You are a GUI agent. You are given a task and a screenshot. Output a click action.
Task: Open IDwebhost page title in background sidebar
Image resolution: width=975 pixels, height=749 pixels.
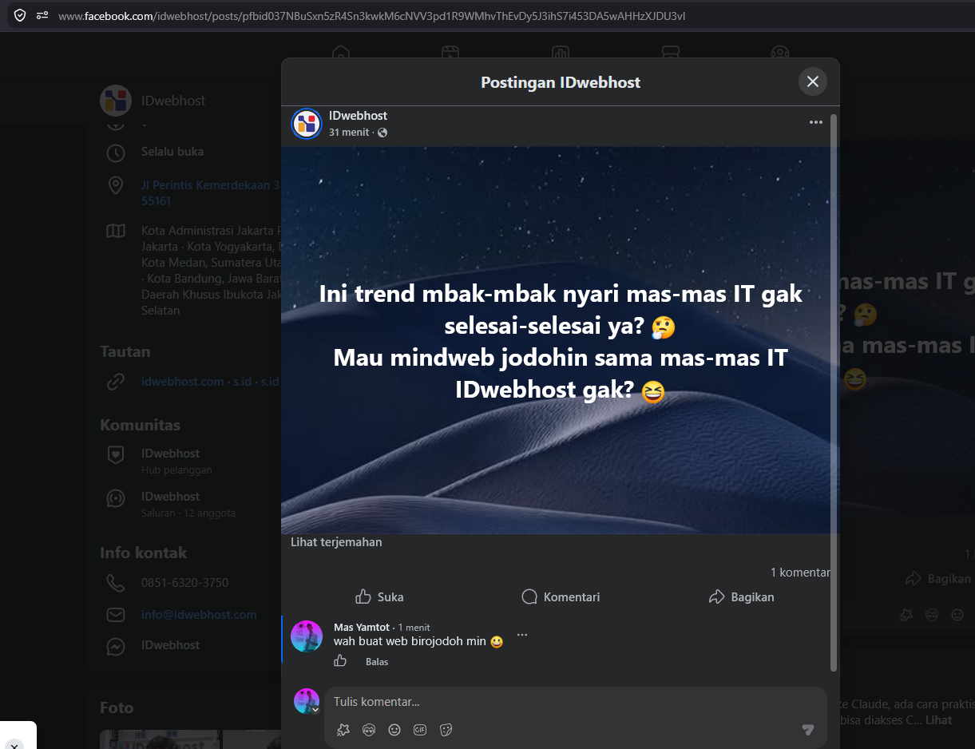(x=173, y=101)
